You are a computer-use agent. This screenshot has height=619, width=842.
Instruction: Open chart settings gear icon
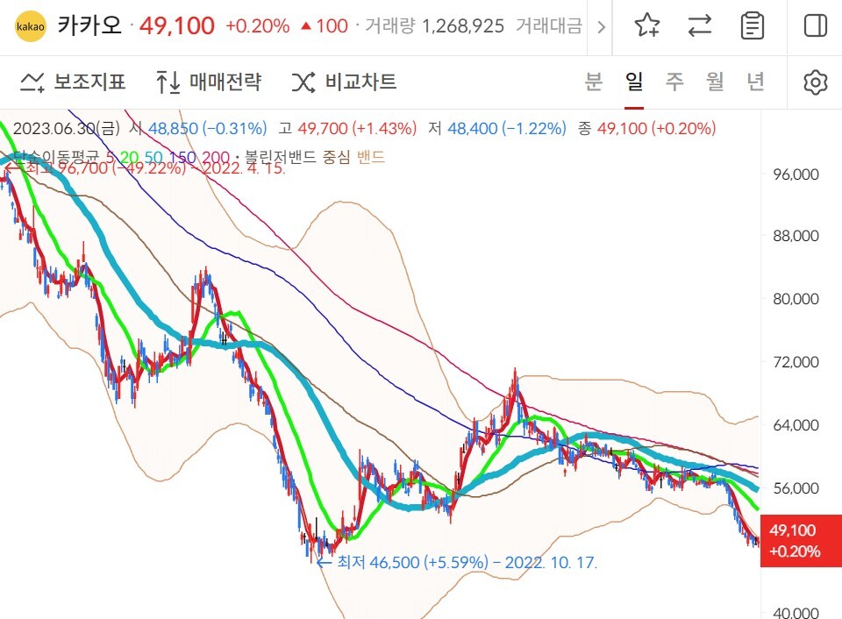pos(815,82)
